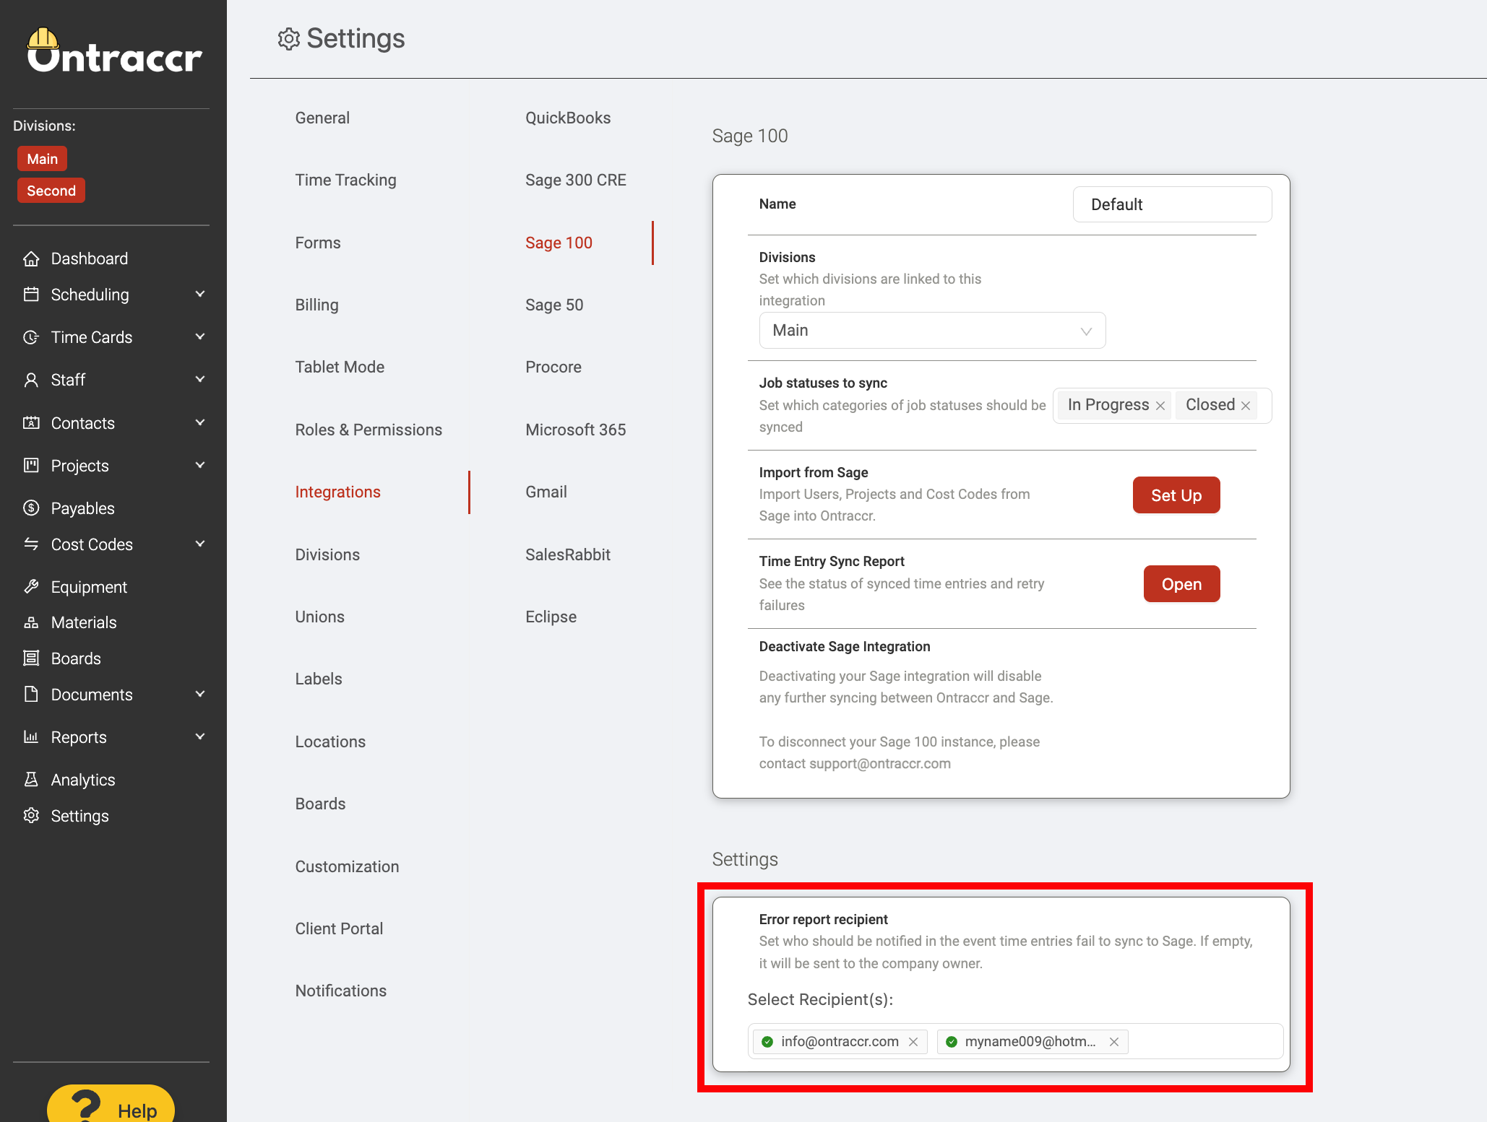Select the Eclipse integration

coord(551,617)
